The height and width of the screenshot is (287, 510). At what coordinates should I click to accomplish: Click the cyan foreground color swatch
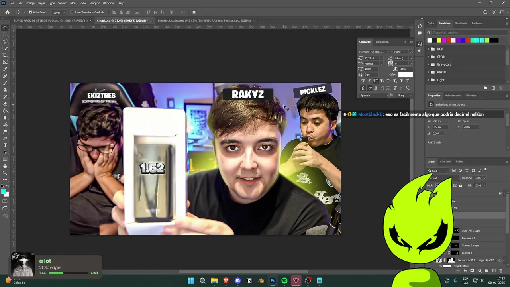4,192
